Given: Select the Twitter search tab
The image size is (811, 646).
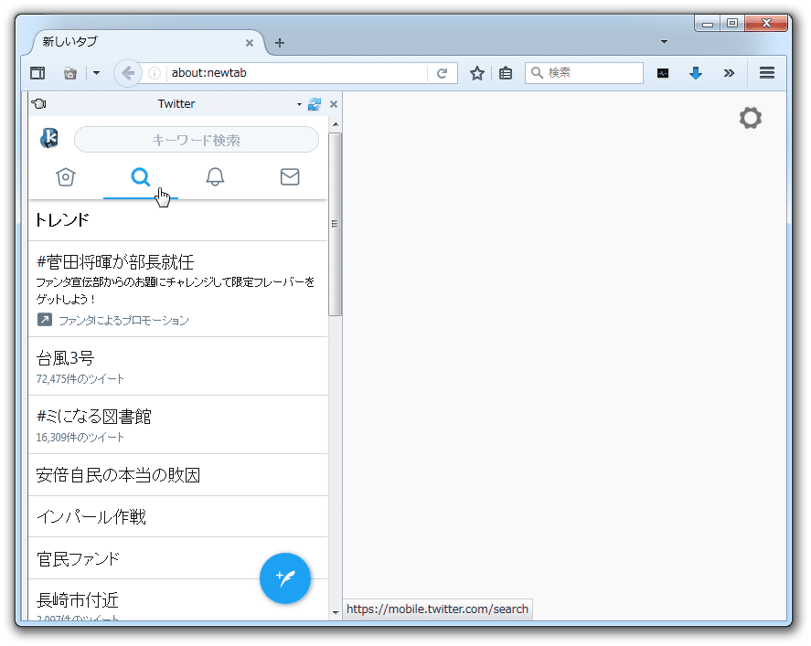Looking at the screenshot, I should [140, 176].
